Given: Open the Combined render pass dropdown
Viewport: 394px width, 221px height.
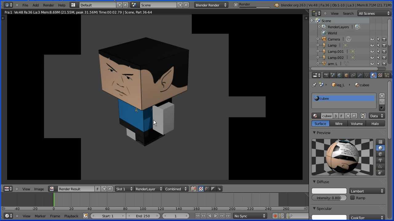Looking at the screenshot, I should coord(176,189).
